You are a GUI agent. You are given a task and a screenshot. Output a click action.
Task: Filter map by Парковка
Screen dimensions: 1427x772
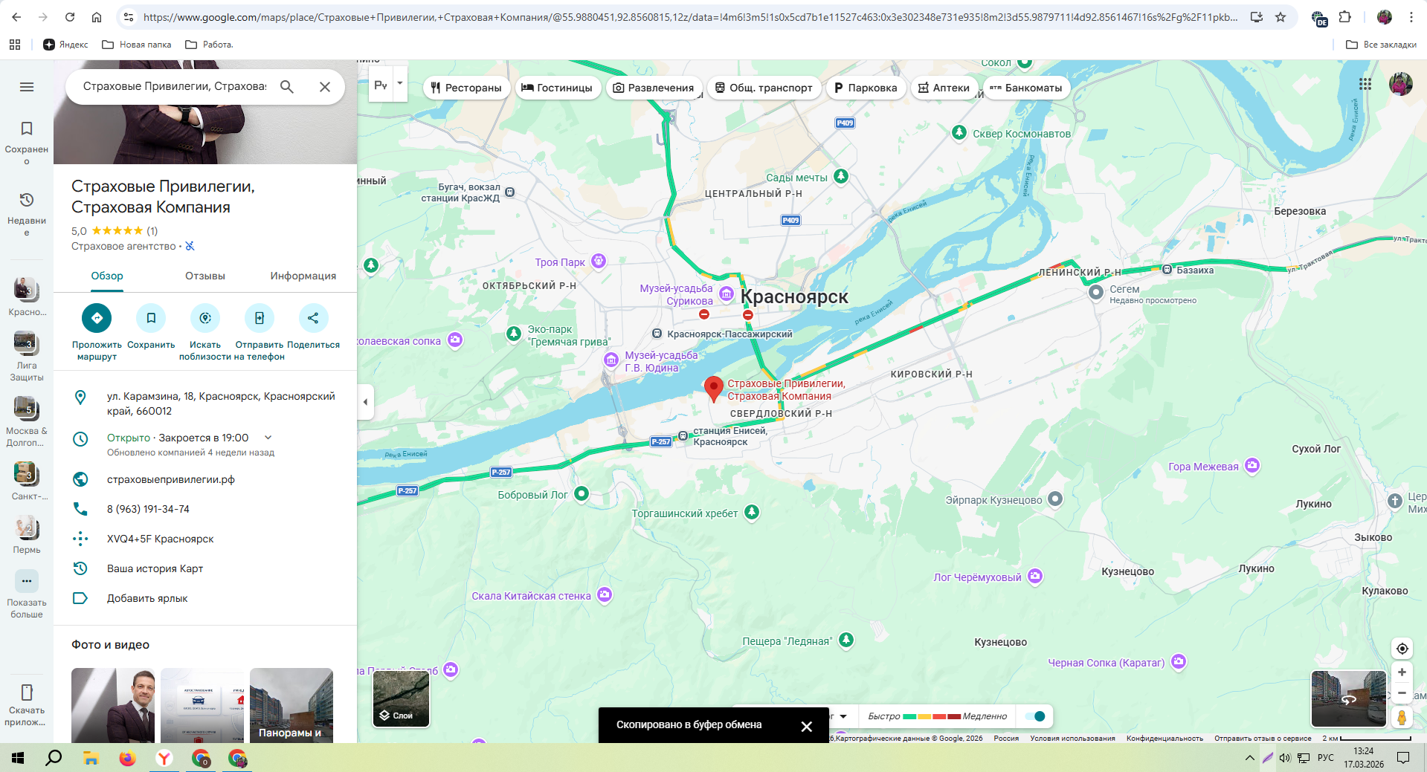point(866,88)
